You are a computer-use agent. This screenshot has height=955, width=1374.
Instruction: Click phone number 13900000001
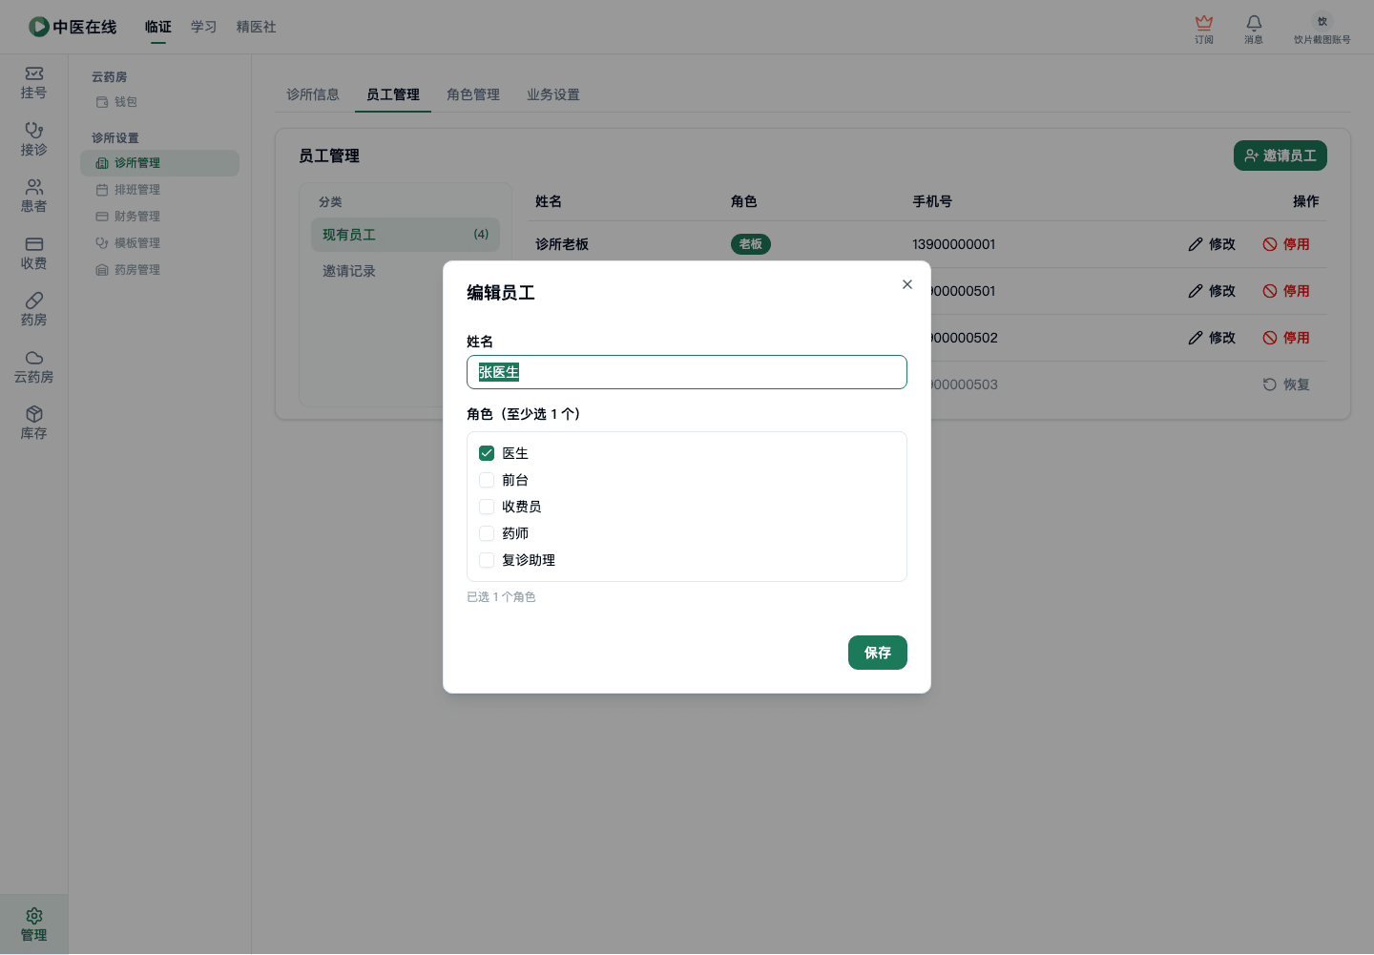tap(954, 244)
